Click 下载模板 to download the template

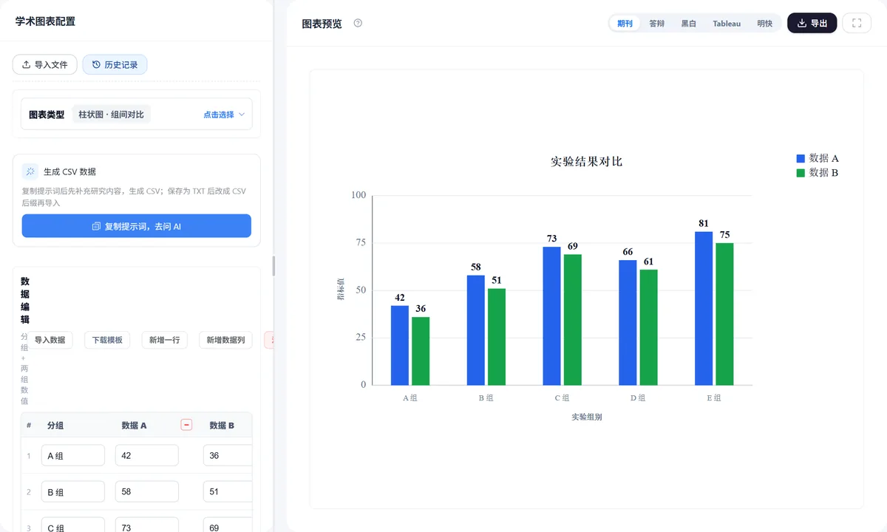[107, 340]
